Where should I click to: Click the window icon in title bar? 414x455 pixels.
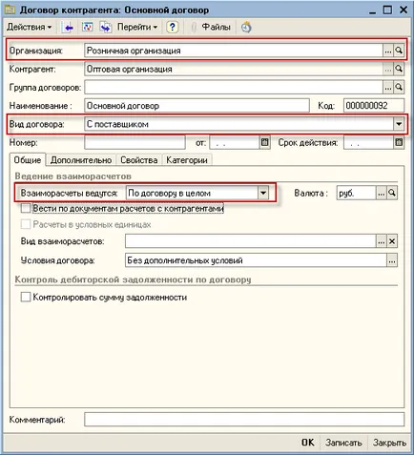click(10, 10)
